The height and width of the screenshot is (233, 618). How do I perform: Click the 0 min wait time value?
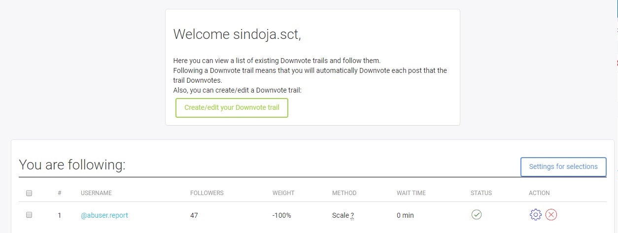(405, 215)
